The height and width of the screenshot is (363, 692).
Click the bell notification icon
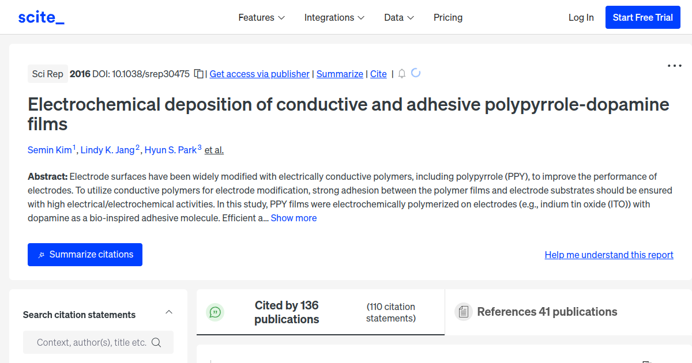[x=401, y=74]
